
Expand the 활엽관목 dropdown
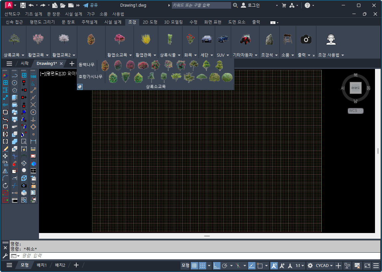click(x=146, y=55)
